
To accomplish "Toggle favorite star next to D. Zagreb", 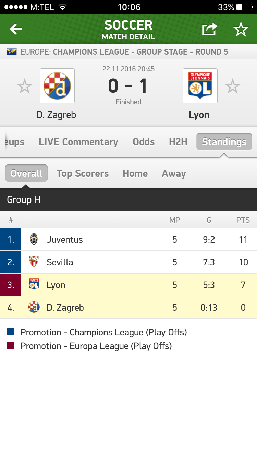I will point(25,86).
